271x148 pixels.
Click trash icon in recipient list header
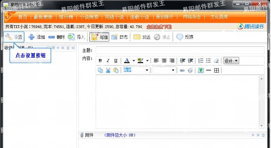point(68,48)
